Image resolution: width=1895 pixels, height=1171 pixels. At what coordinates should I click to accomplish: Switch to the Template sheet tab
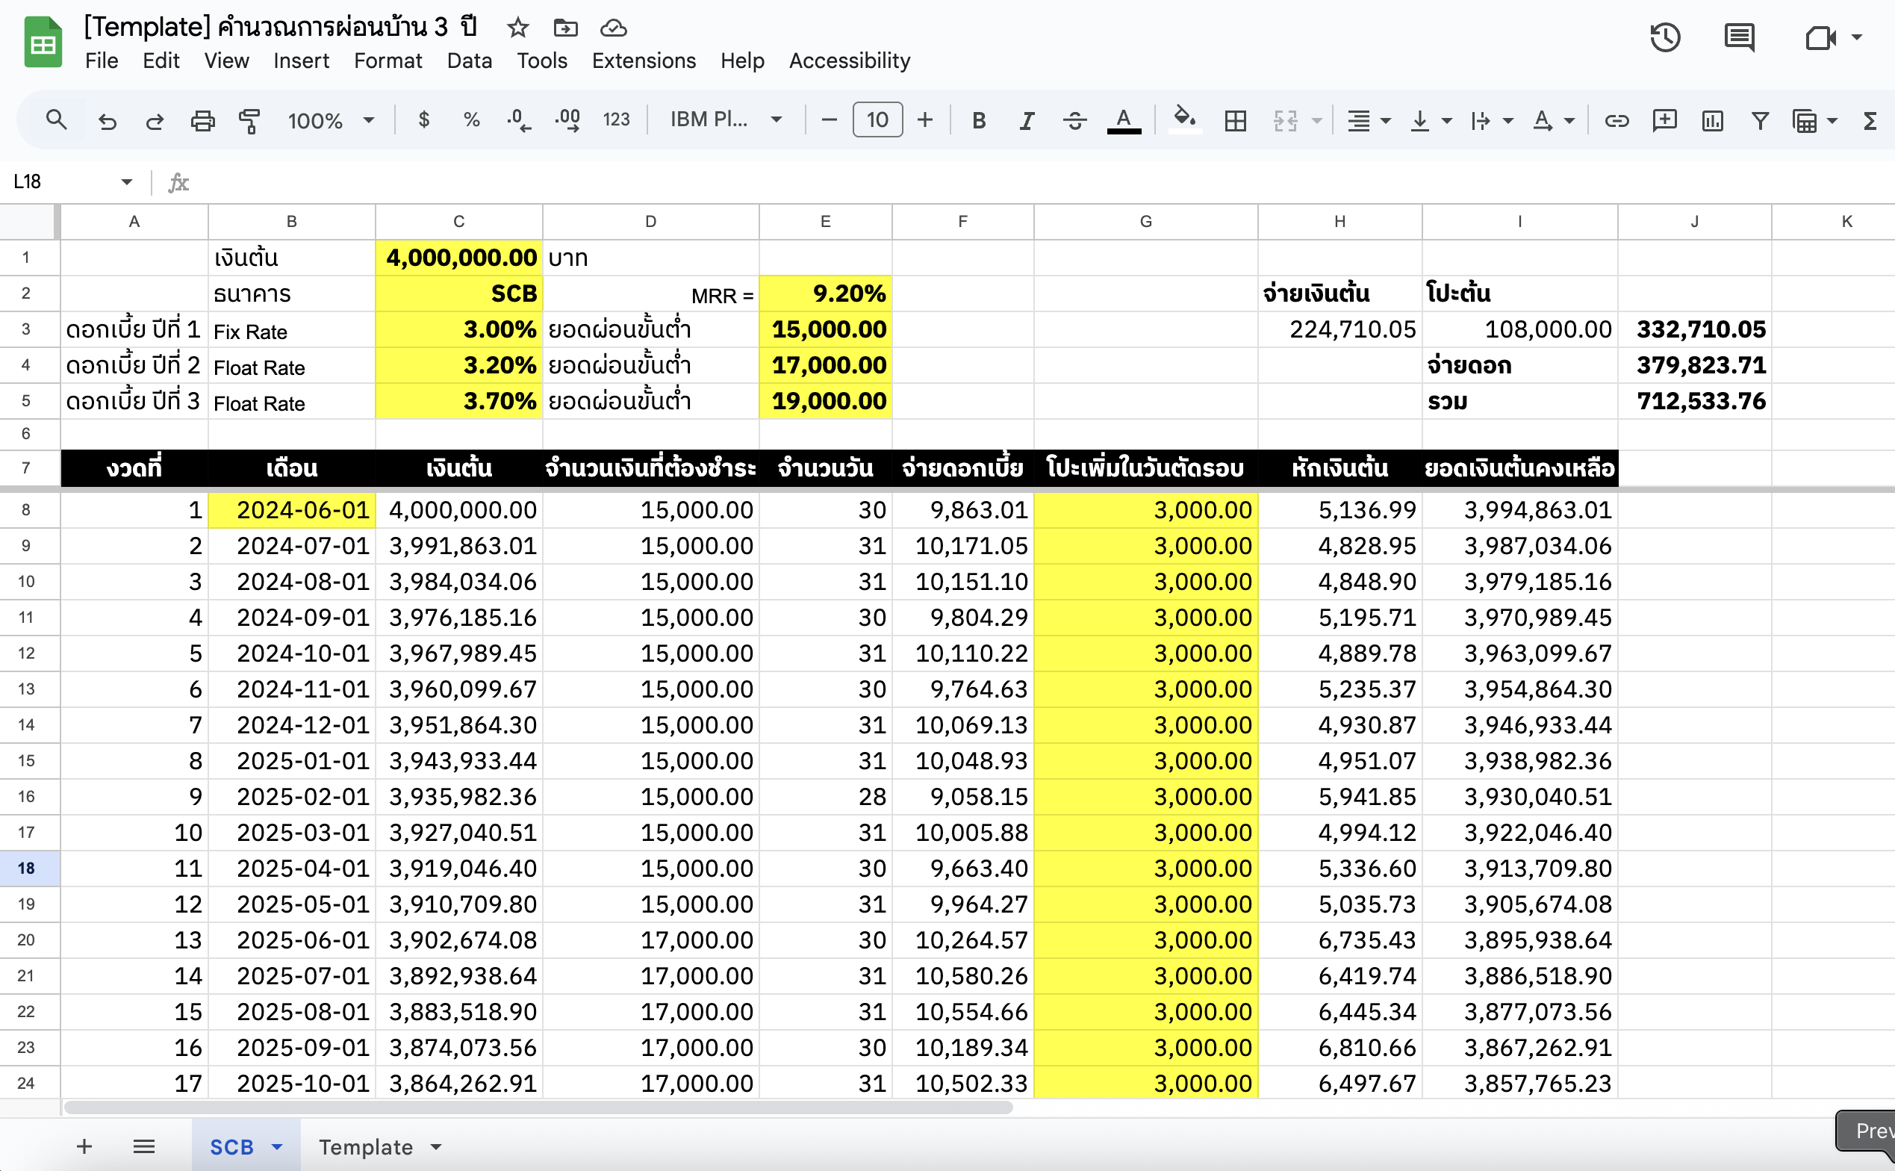(365, 1147)
